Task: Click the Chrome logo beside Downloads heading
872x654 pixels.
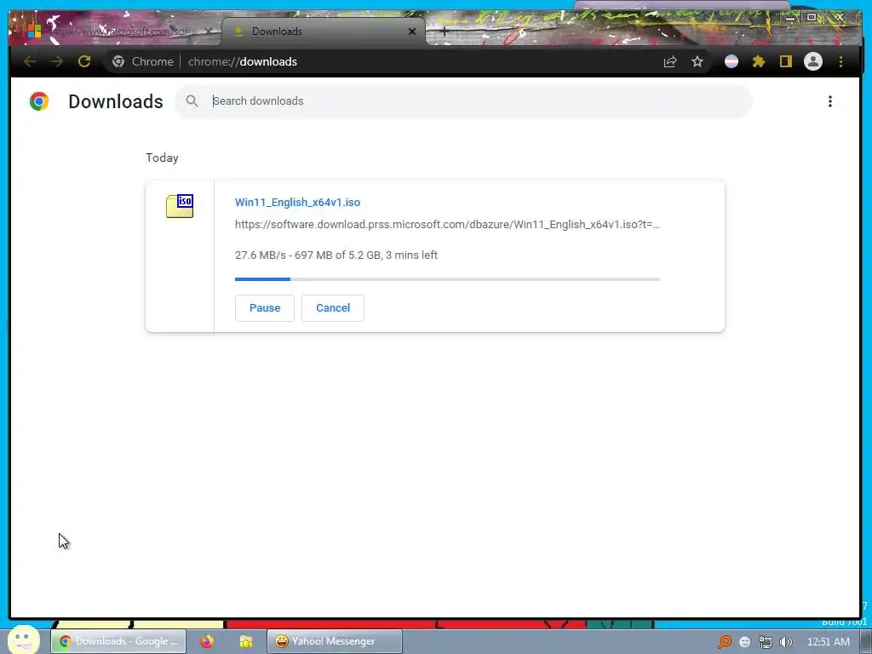Action: pyautogui.click(x=39, y=101)
